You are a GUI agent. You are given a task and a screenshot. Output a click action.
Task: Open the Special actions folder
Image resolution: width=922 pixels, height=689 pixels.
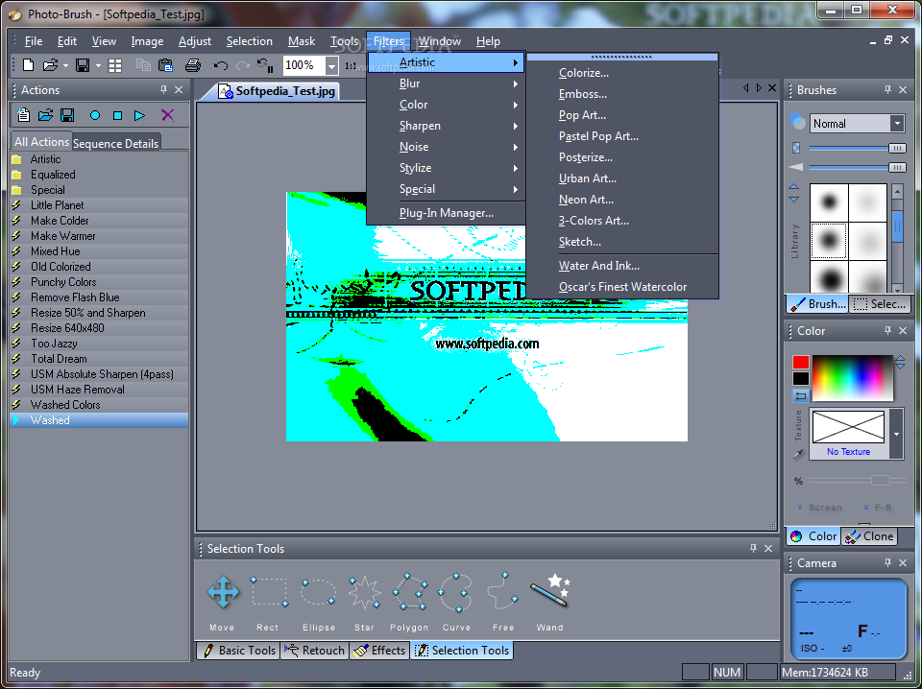tap(99, 190)
